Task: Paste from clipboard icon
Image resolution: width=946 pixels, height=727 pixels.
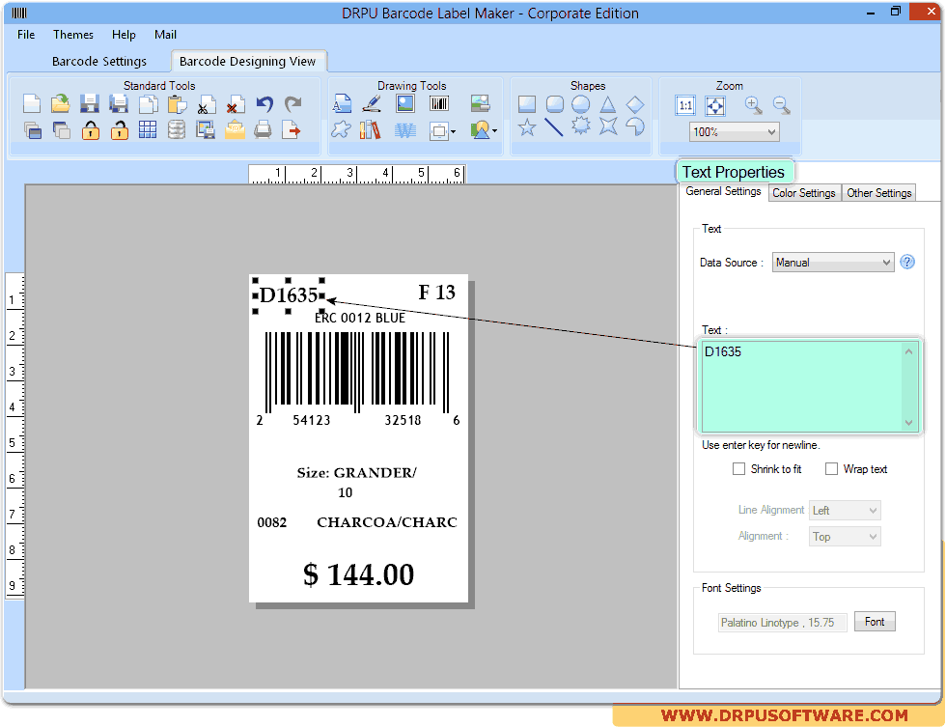Action: click(x=177, y=104)
